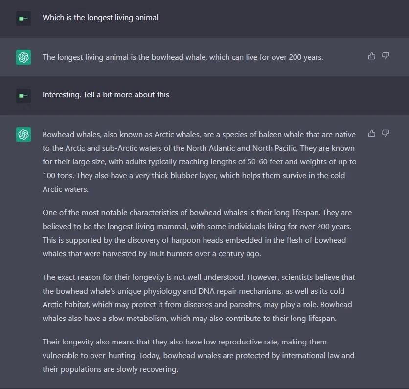Viewport: 409px width, 389px height.
Task: Click the thumbs up icon on the detailed response
Action: pyautogui.click(x=371, y=133)
